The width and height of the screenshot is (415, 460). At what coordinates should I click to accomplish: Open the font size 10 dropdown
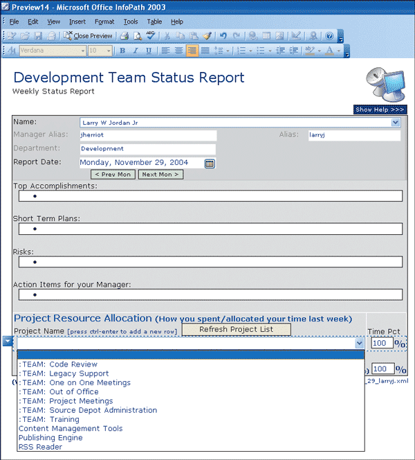coord(109,51)
